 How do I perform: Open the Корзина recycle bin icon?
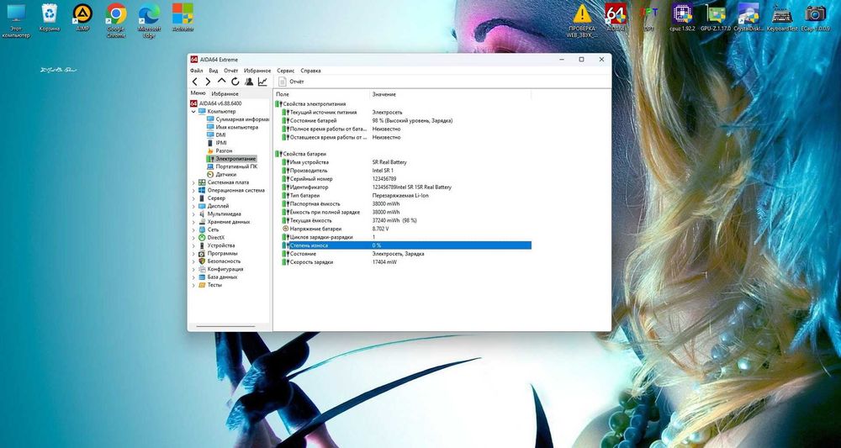[x=50, y=17]
